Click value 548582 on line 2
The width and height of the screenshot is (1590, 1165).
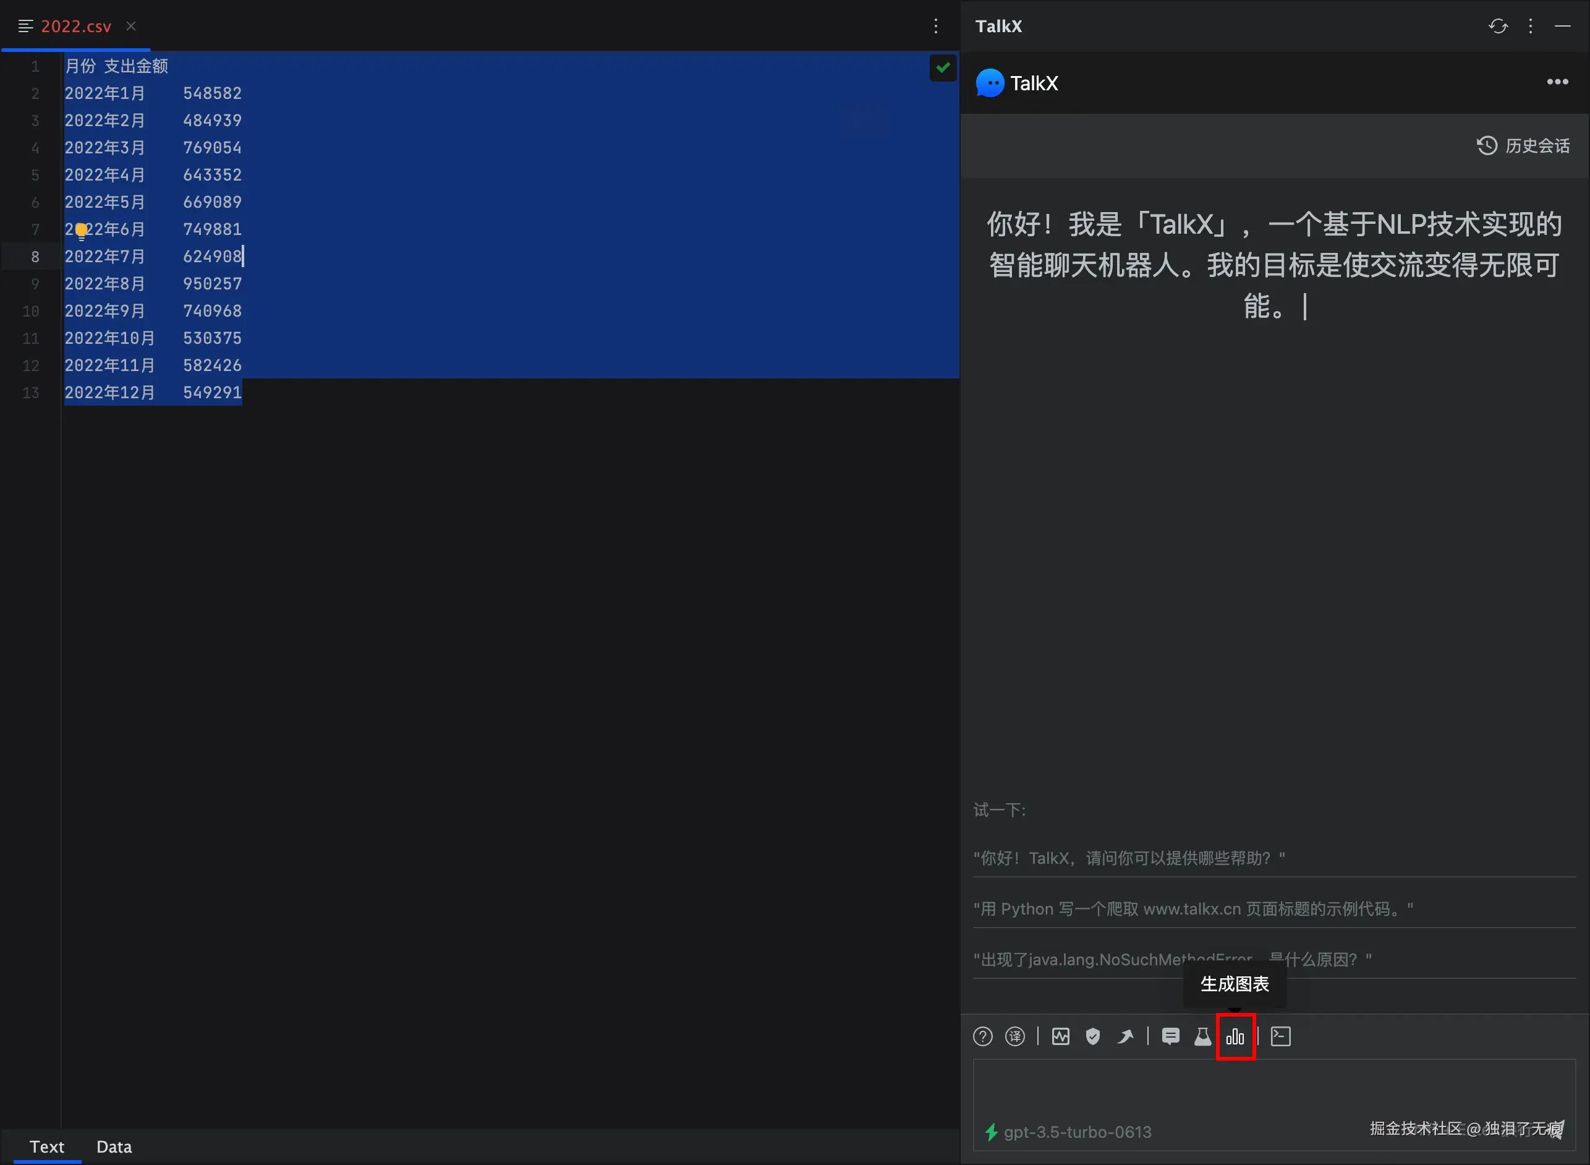tap(212, 93)
